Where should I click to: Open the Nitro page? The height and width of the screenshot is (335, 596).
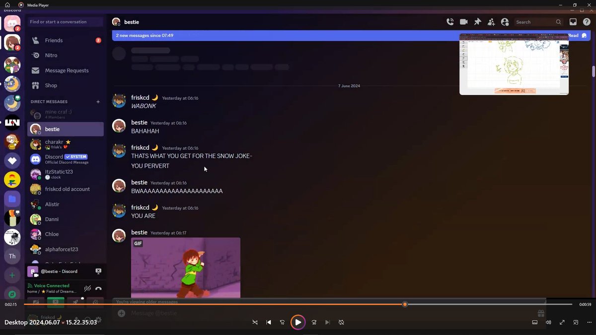point(65,55)
